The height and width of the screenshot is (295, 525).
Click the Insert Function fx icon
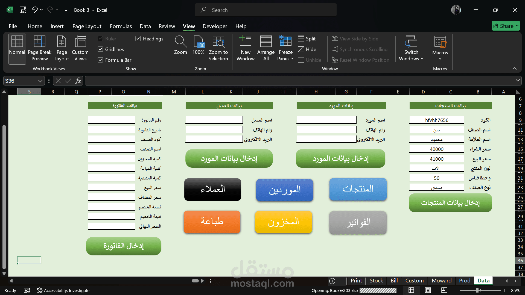[78, 81]
